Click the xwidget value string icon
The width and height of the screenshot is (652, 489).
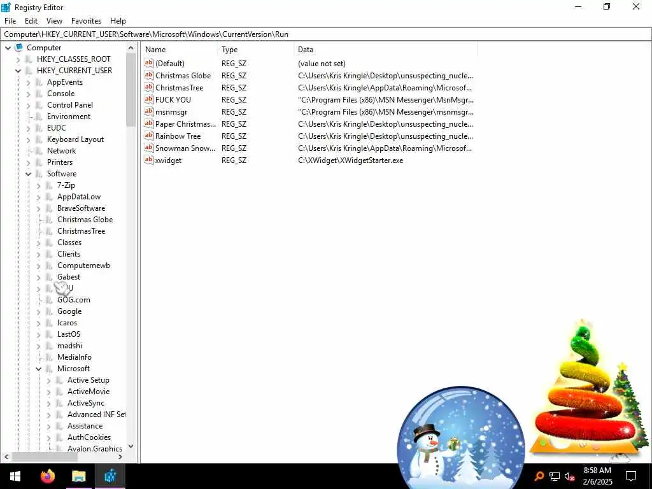click(149, 160)
